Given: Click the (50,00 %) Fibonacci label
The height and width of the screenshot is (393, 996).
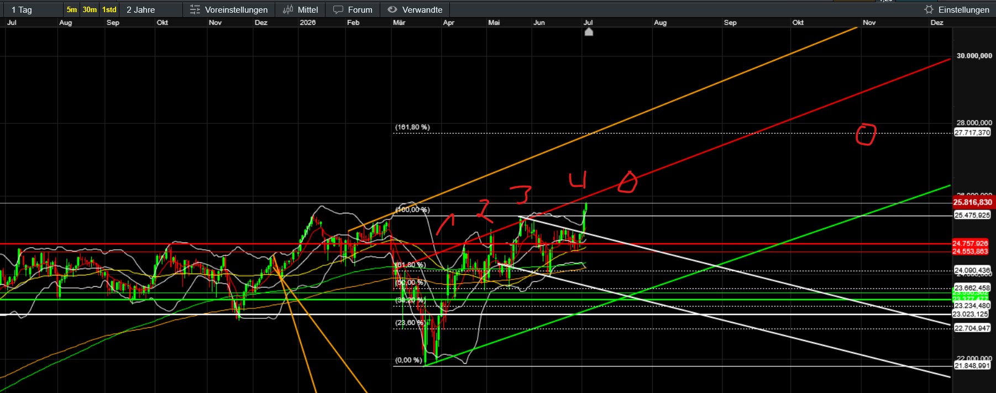Looking at the screenshot, I should pos(410,282).
